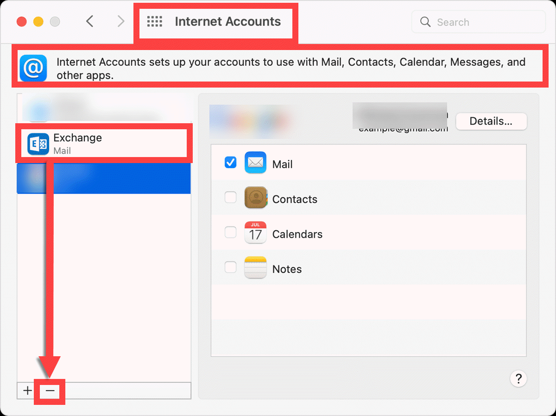Click the Notes app icon
This screenshot has width=556, height=416.
coord(255,267)
